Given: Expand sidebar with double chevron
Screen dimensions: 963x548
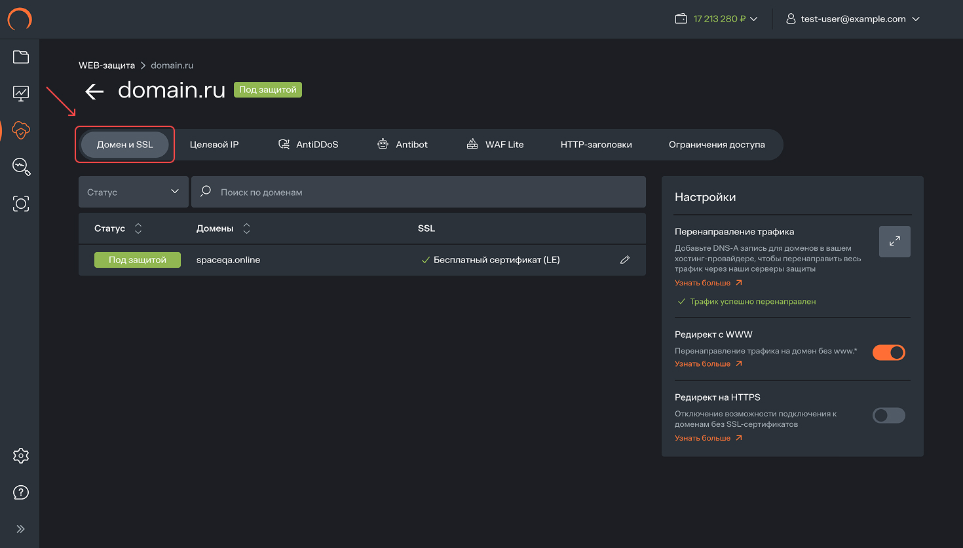Looking at the screenshot, I should pyautogui.click(x=21, y=529).
